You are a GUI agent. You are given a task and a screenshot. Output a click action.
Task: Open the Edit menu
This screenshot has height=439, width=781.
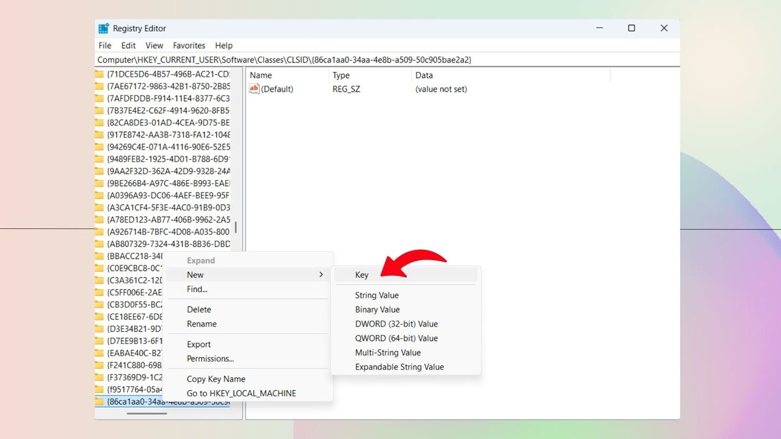point(128,46)
